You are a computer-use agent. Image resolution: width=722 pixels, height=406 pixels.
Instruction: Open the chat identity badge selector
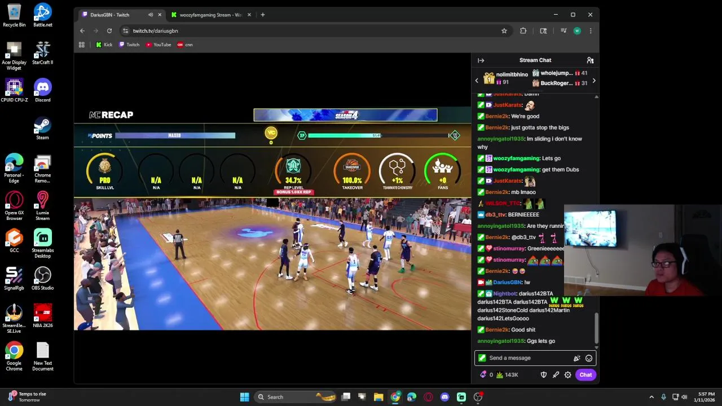point(482,358)
